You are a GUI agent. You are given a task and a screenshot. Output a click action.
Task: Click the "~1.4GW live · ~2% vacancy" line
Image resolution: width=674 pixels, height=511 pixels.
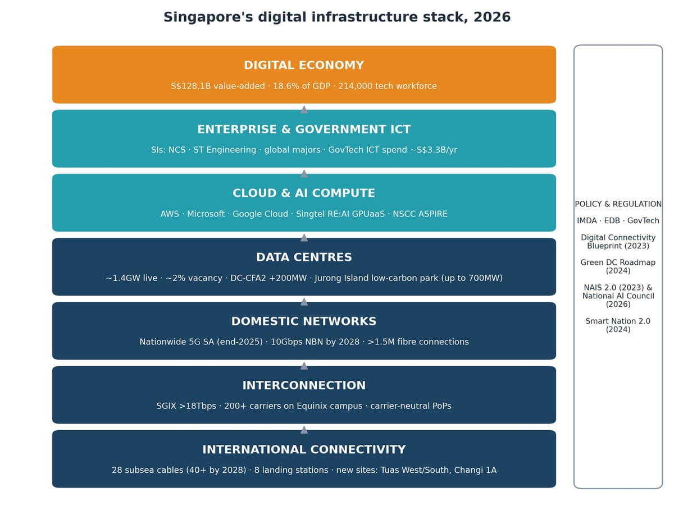(304, 278)
